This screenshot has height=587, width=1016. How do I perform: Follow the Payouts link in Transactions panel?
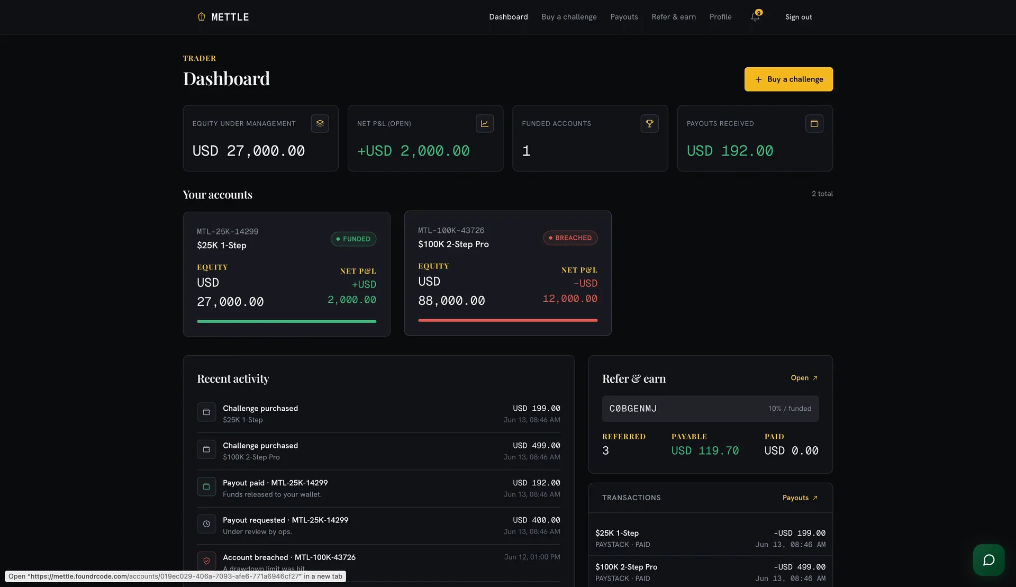tap(800, 498)
